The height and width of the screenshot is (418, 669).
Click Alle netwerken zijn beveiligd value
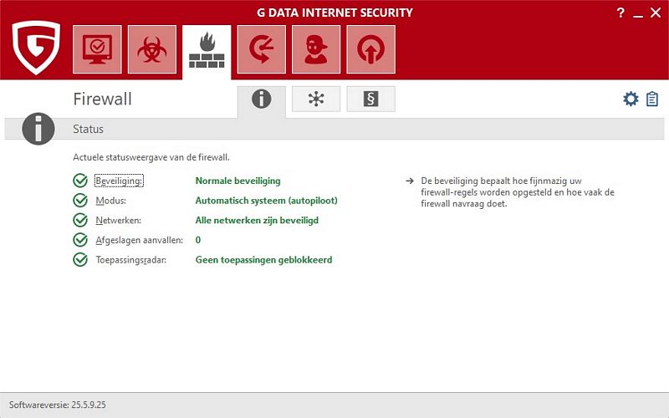click(257, 221)
